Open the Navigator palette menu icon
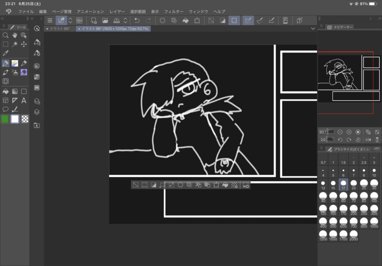382x266 pixels. point(321,26)
